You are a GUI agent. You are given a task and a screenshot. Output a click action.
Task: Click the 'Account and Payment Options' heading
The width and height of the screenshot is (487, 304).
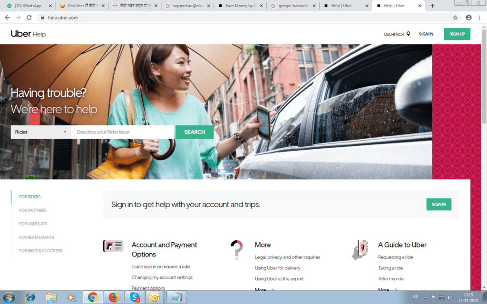coord(164,249)
